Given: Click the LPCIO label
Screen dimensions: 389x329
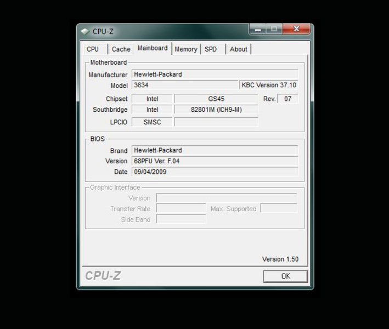Looking at the screenshot, I should click(119, 122).
